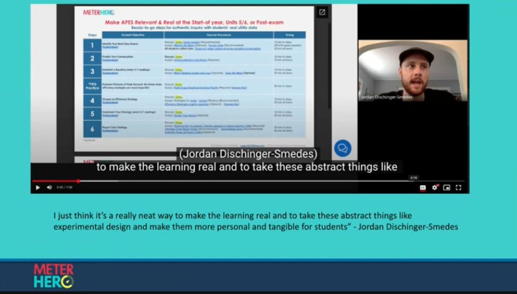Image resolution: width=517 pixels, height=294 pixels.
Task: Open the Answer Key link in FRQ Practice row
Action: point(239,88)
